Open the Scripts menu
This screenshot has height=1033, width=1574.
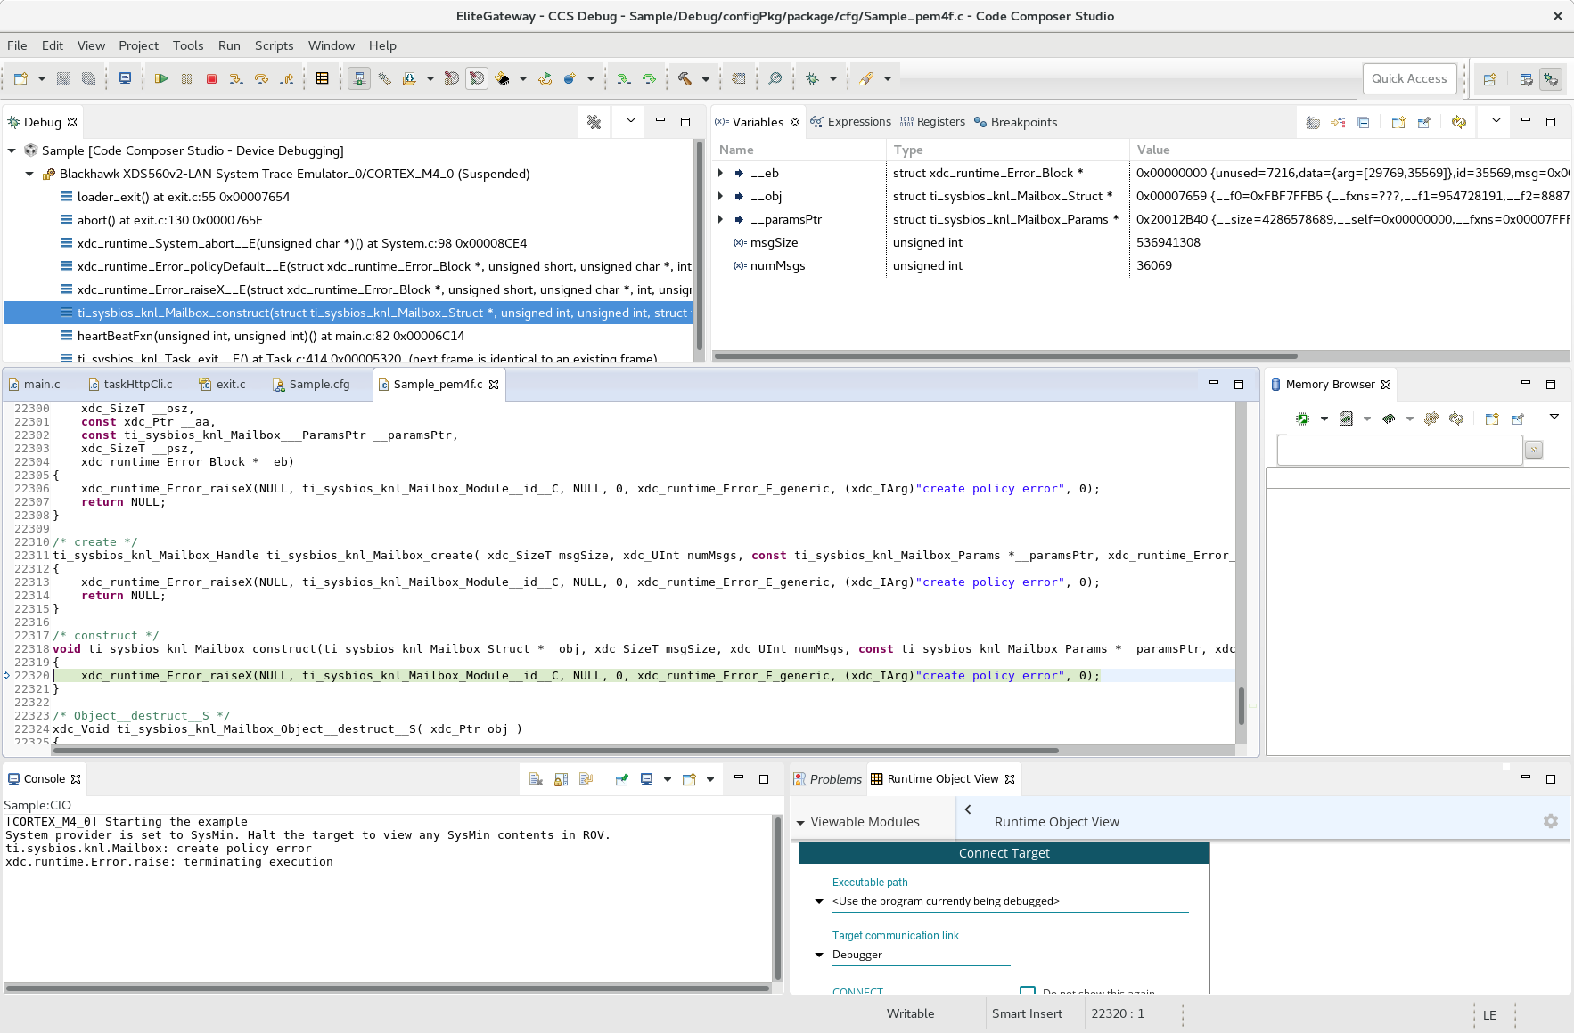pyautogui.click(x=274, y=45)
